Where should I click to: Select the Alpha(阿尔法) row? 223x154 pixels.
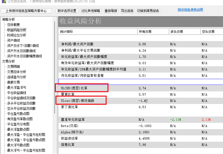click(141, 132)
